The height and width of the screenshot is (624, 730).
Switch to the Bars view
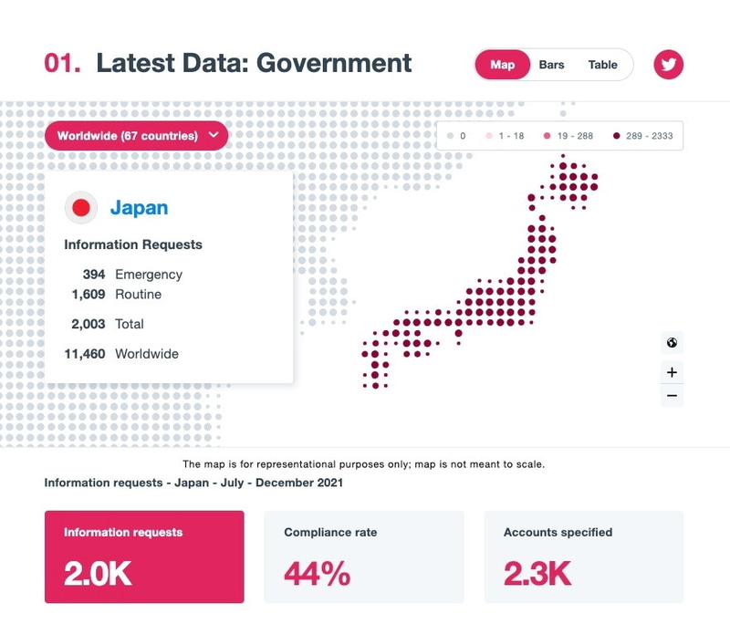coord(552,65)
